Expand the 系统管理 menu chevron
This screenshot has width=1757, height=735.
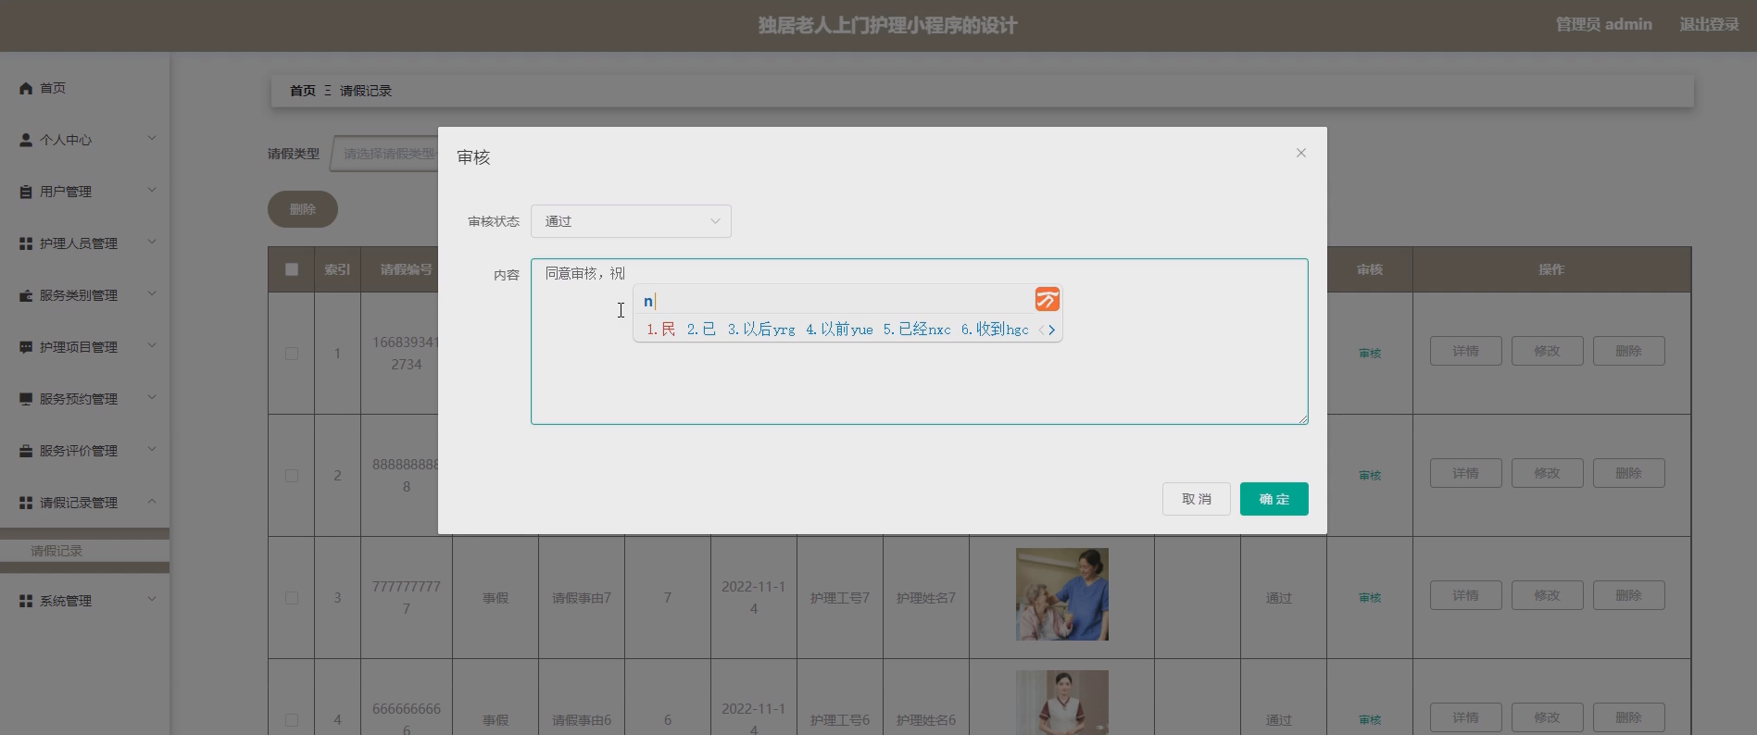tap(152, 600)
